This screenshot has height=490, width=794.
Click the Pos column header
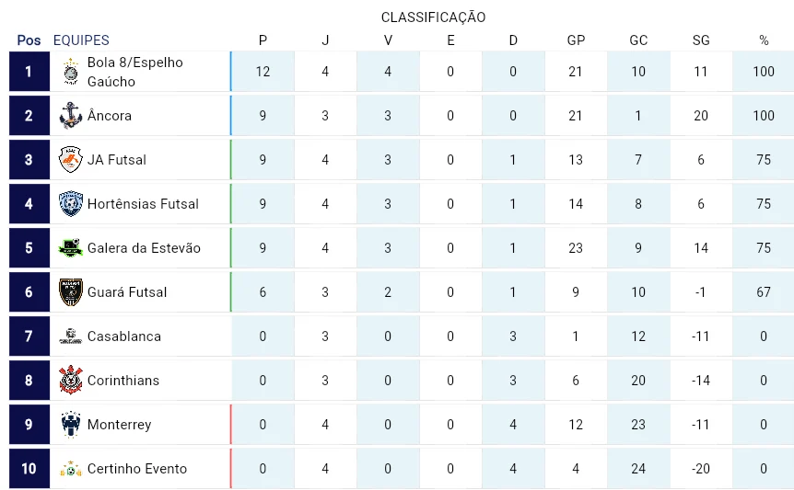pyautogui.click(x=29, y=40)
